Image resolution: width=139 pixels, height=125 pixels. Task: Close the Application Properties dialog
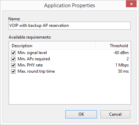[131, 4]
